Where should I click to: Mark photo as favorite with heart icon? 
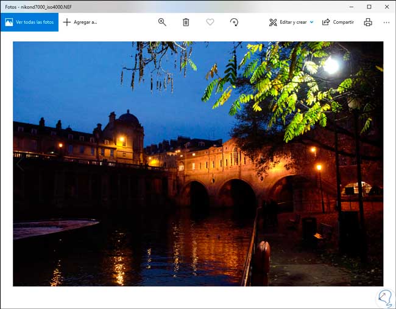pos(210,22)
